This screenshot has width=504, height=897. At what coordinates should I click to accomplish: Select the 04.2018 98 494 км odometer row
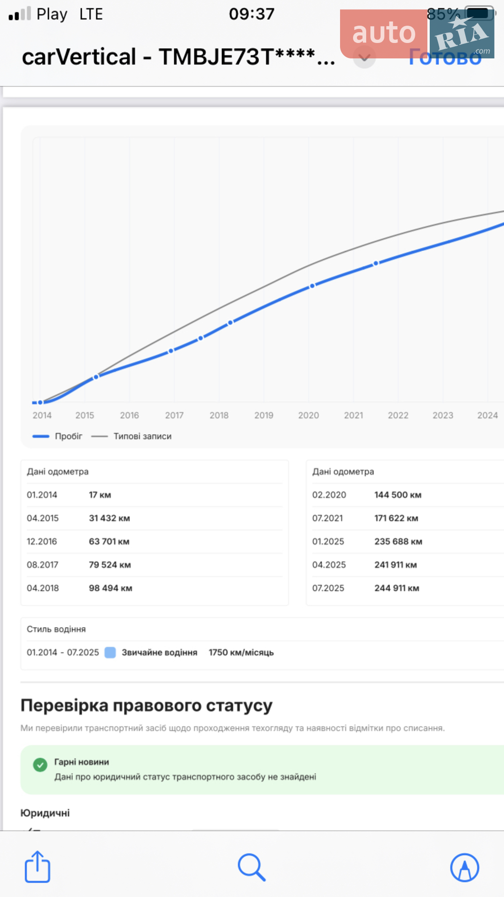pyautogui.click(x=155, y=588)
